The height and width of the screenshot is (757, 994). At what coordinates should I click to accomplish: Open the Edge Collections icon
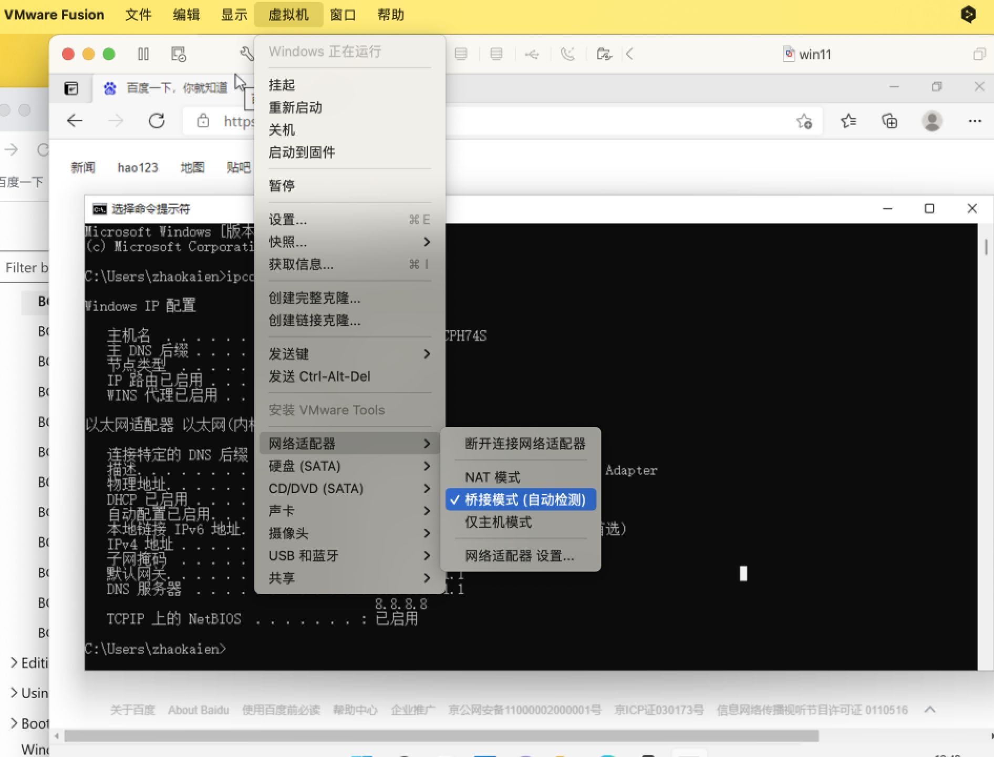pyautogui.click(x=889, y=121)
